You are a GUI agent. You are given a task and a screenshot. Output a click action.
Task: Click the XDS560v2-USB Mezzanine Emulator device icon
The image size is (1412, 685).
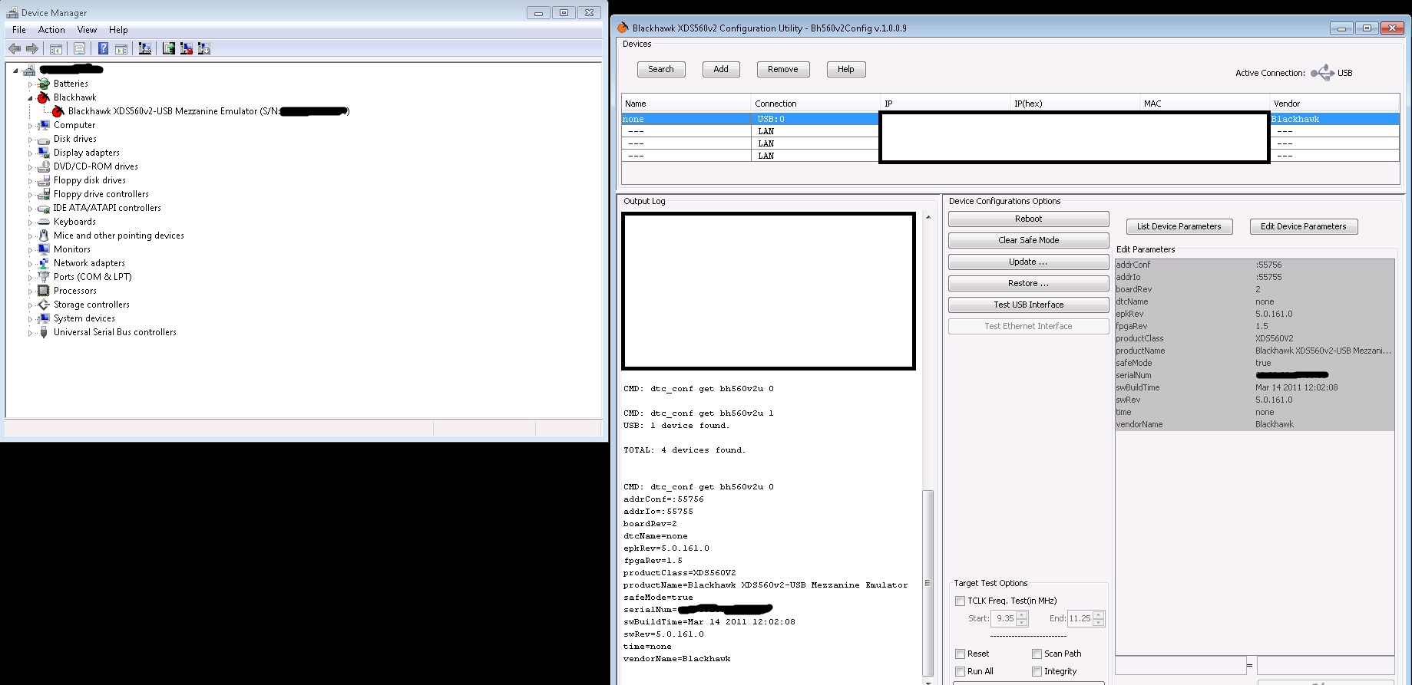(58, 111)
